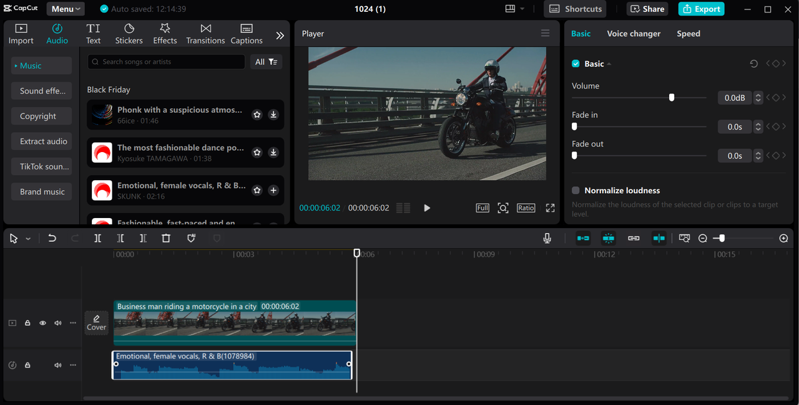The height and width of the screenshot is (405, 799).
Task: Add a Volume keyframe
Action: point(776,98)
